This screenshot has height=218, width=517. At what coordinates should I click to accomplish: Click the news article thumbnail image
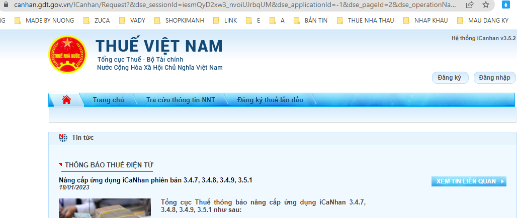(104, 208)
